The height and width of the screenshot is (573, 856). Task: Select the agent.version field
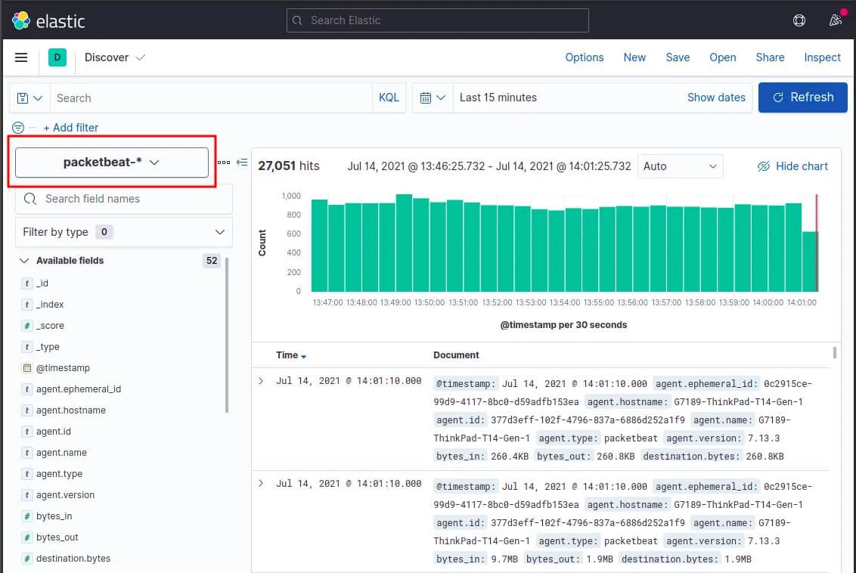[65, 495]
